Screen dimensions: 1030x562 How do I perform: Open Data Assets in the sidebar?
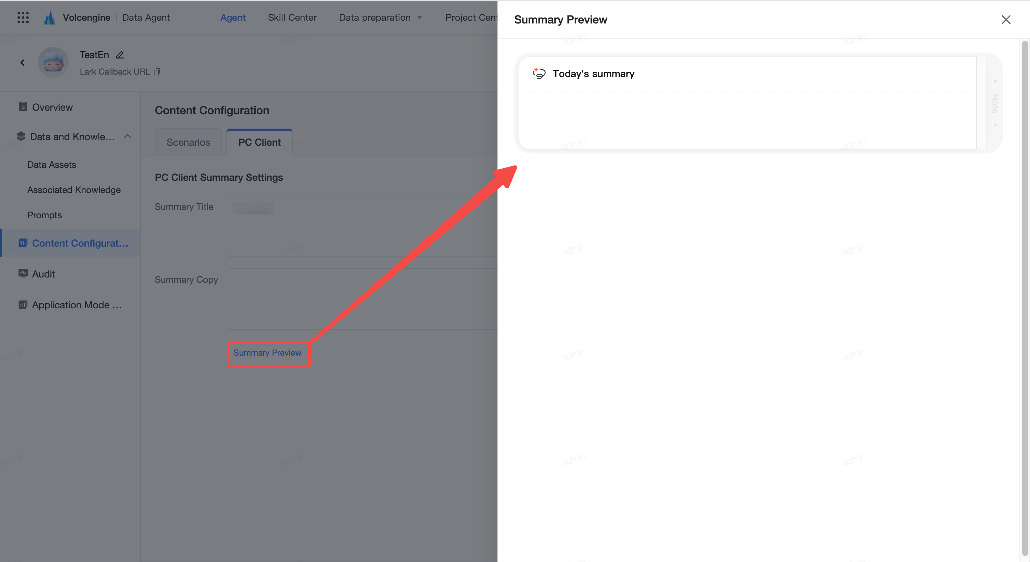click(51, 164)
